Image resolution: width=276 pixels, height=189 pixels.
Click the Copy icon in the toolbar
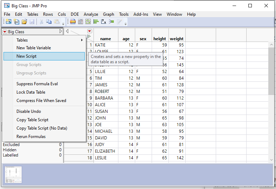pyautogui.click(x=49, y=22)
